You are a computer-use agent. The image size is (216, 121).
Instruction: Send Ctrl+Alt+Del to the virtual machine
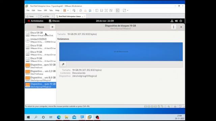(x=74, y=10)
